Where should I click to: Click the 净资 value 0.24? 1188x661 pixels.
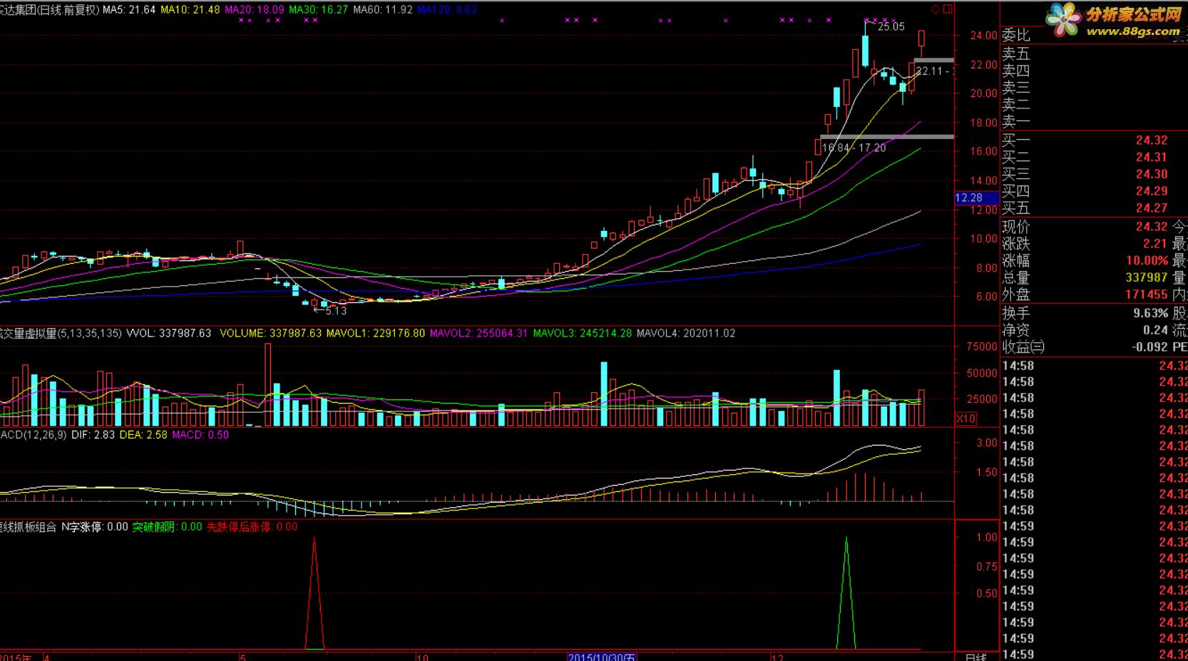point(1156,330)
